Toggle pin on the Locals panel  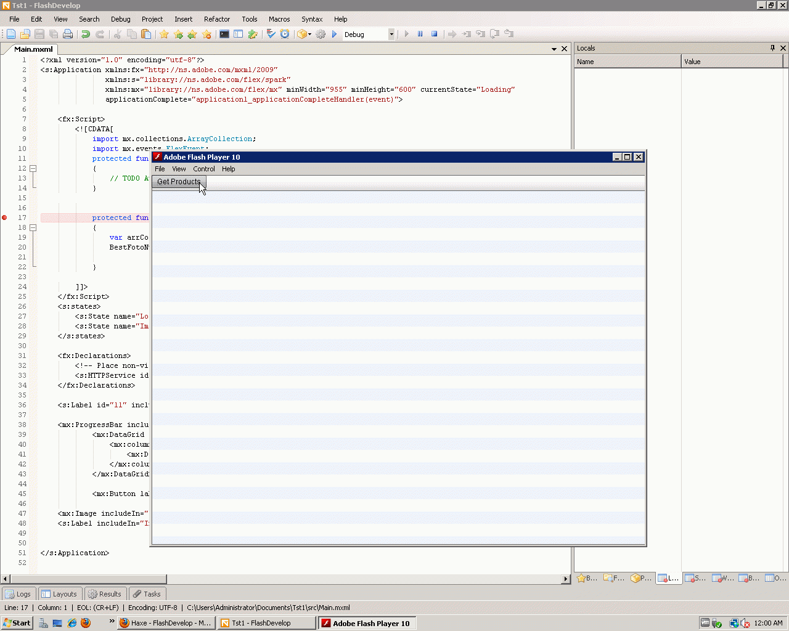pyautogui.click(x=772, y=48)
